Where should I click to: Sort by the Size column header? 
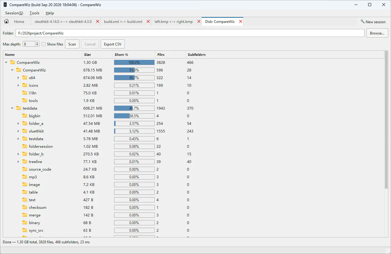[97, 55]
